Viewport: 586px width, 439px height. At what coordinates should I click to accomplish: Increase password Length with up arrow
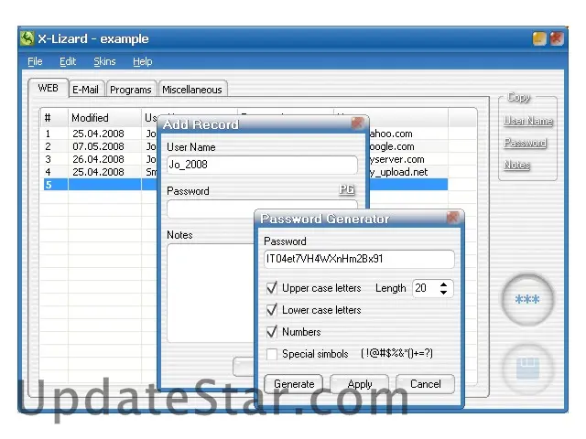pyautogui.click(x=443, y=284)
